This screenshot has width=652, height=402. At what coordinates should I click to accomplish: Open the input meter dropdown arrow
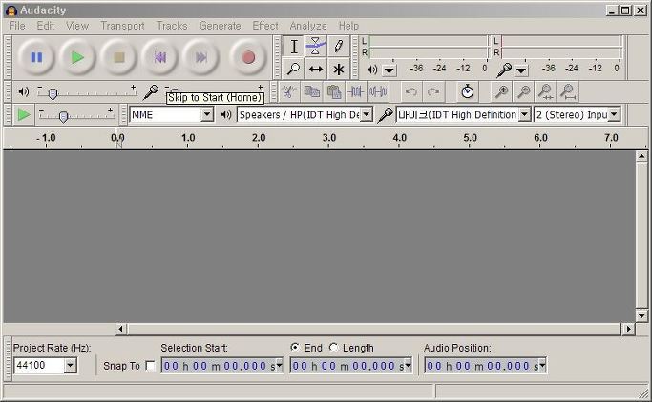[521, 70]
